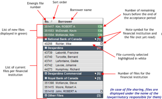Click the [3] count on Other Files

pyautogui.click(x=99, y=96)
